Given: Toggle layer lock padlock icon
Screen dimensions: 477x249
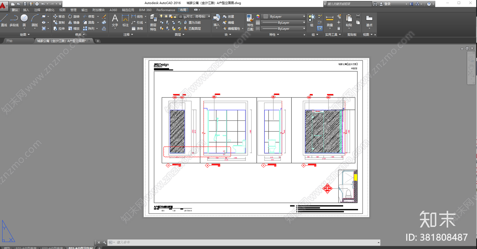Looking at the screenshot, I should click(176, 16).
